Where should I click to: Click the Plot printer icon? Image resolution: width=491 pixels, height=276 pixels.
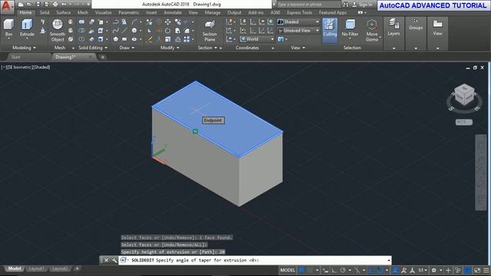pos(55,5)
